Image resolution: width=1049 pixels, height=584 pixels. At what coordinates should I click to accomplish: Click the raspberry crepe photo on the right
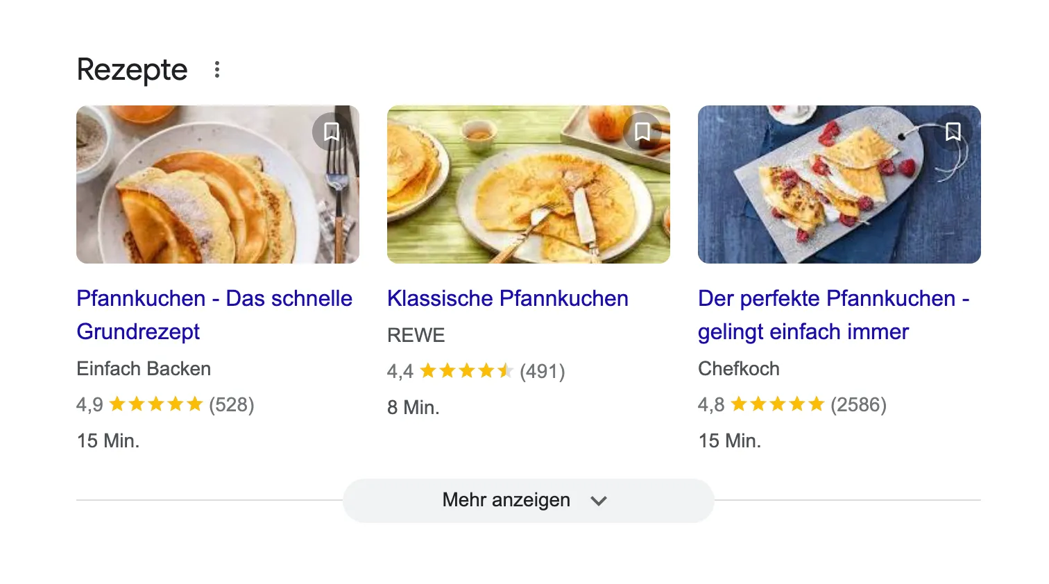[x=839, y=184]
